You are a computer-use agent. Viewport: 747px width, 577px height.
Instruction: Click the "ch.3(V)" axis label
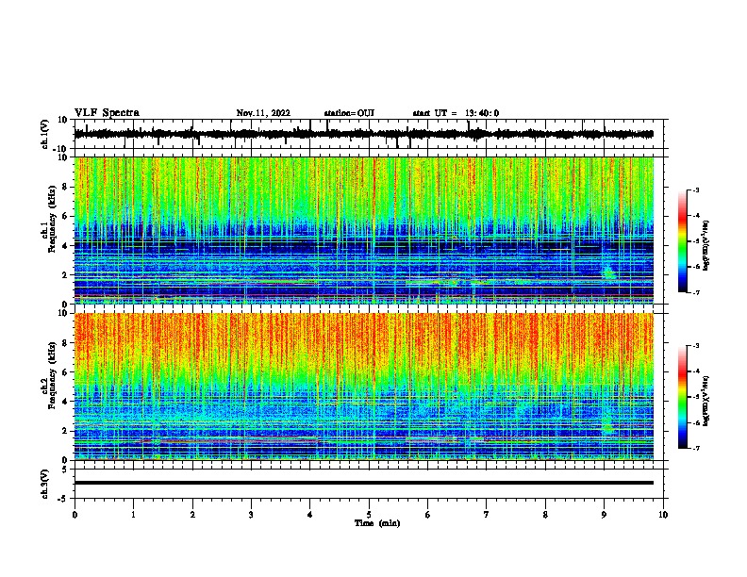(45, 484)
